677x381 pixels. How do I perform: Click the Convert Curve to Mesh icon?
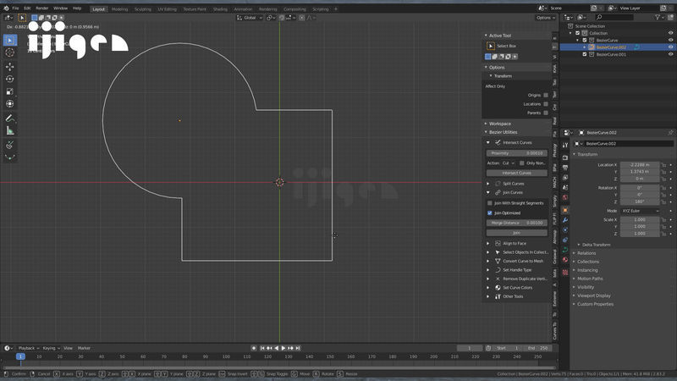498,261
